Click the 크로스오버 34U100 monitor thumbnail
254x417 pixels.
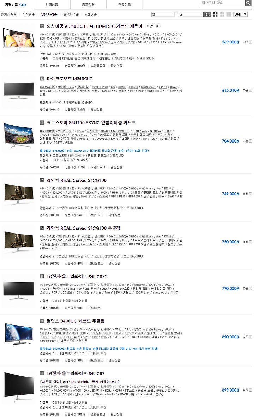pos(19,135)
